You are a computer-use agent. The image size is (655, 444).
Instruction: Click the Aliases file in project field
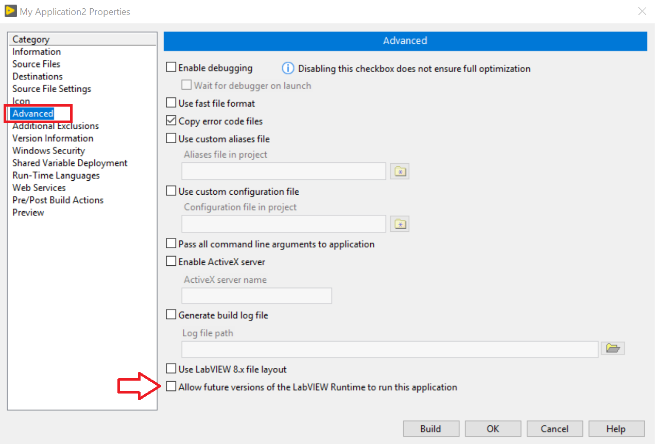coord(284,172)
